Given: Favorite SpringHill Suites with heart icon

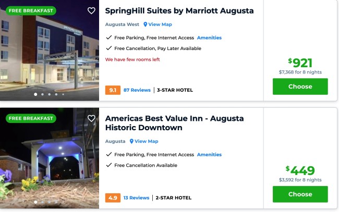Looking at the screenshot, I should tap(91, 11).
